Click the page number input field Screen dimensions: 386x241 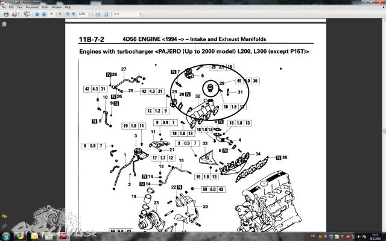point(51,14)
